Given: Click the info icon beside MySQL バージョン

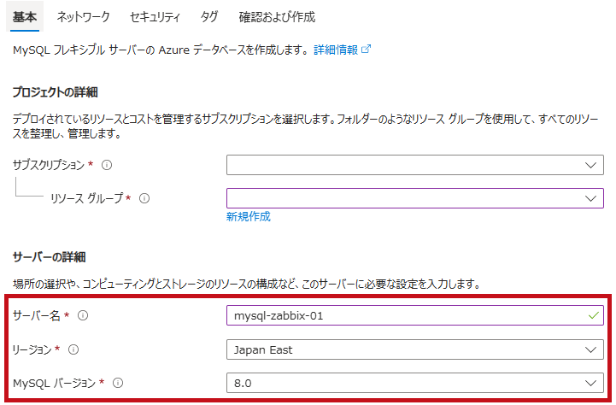Looking at the screenshot, I should coord(118,383).
